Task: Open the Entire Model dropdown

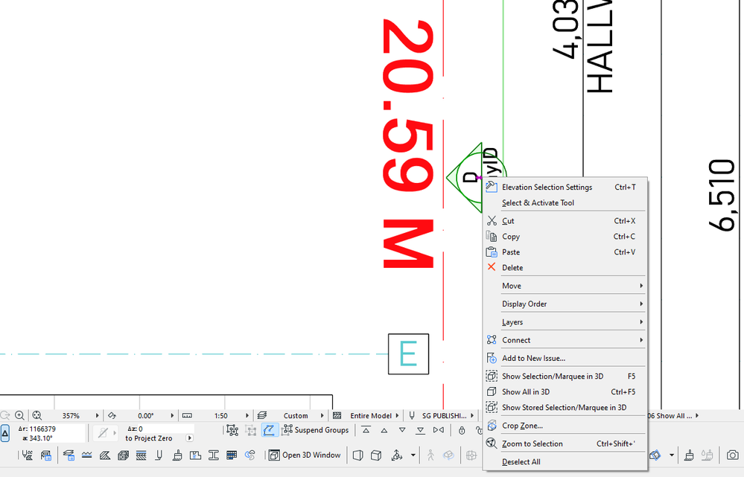Action: [x=397, y=416]
